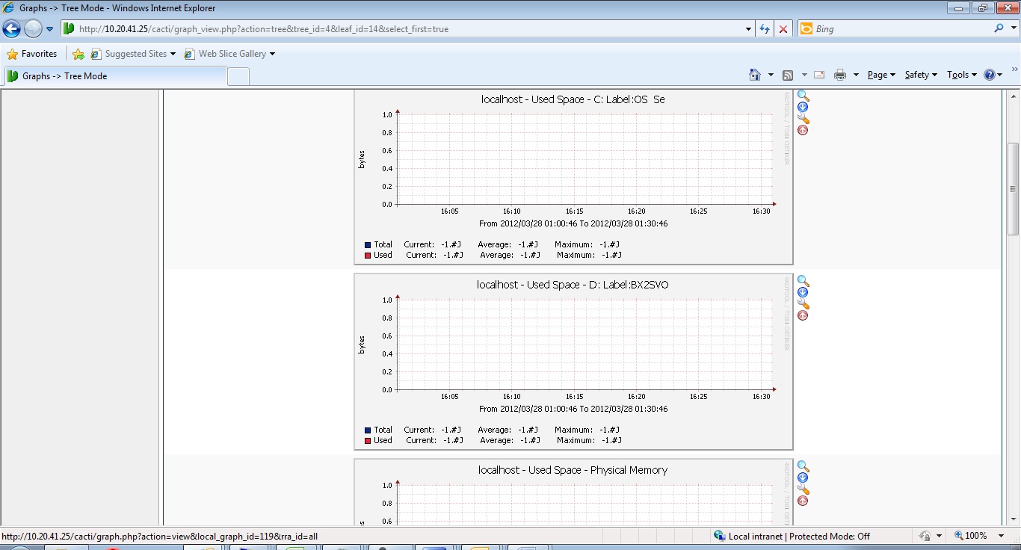Open the Safety menu
Image resolution: width=1021 pixels, height=550 pixels.
point(921,75)
